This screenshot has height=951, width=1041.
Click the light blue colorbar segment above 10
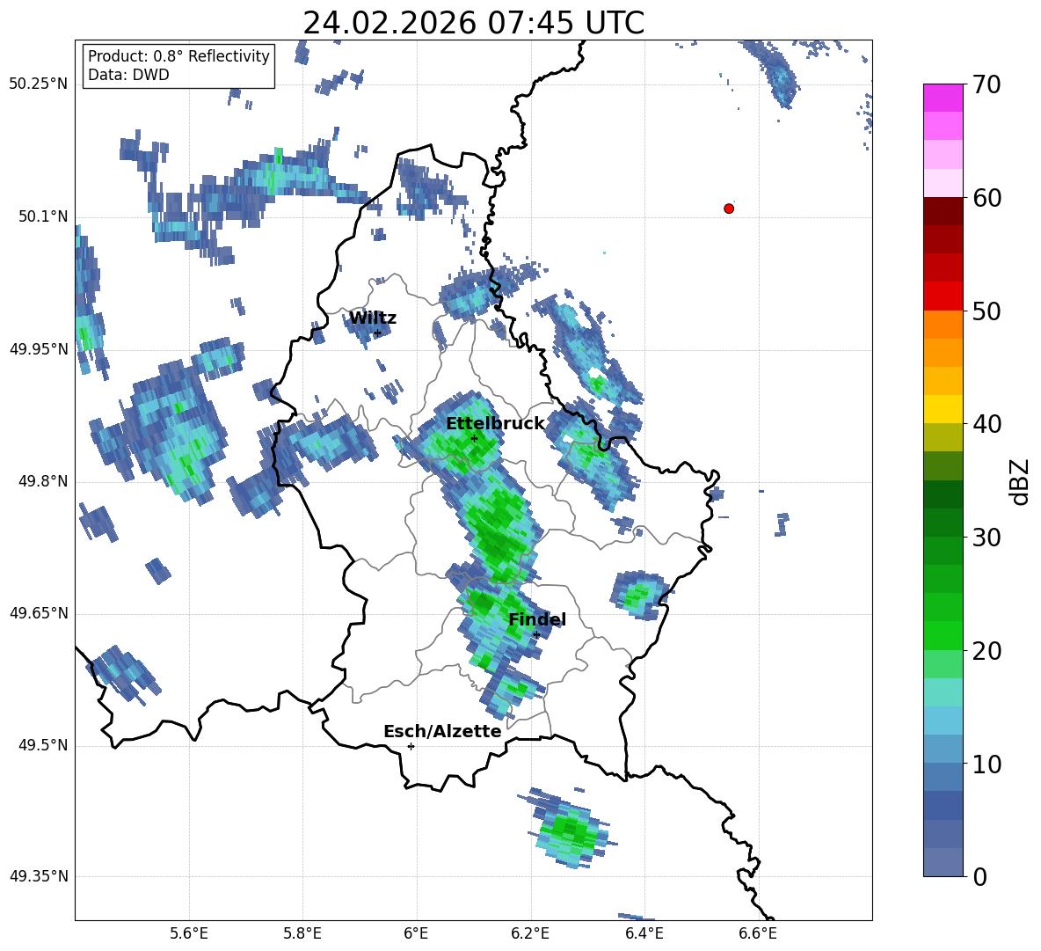943,749
